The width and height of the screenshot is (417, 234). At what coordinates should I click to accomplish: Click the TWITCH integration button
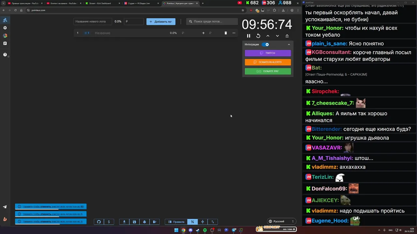268,53
